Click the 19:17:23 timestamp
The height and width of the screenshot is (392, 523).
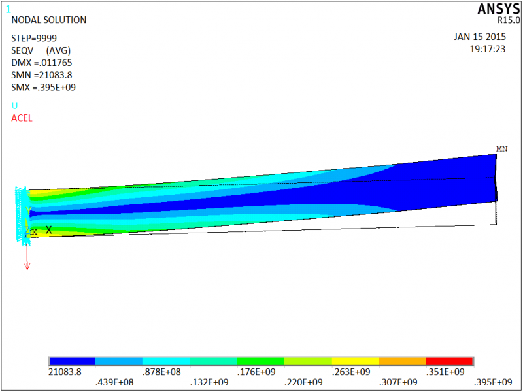[488, 49]
